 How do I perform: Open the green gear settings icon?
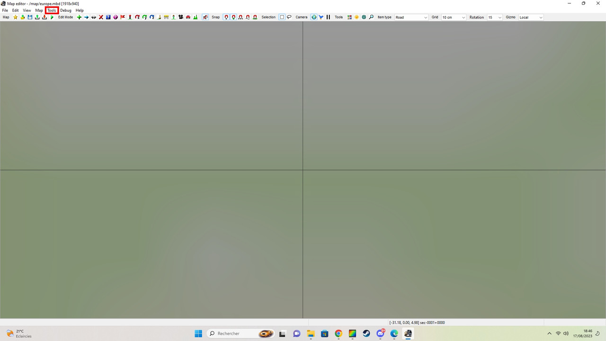pos(364,17)
